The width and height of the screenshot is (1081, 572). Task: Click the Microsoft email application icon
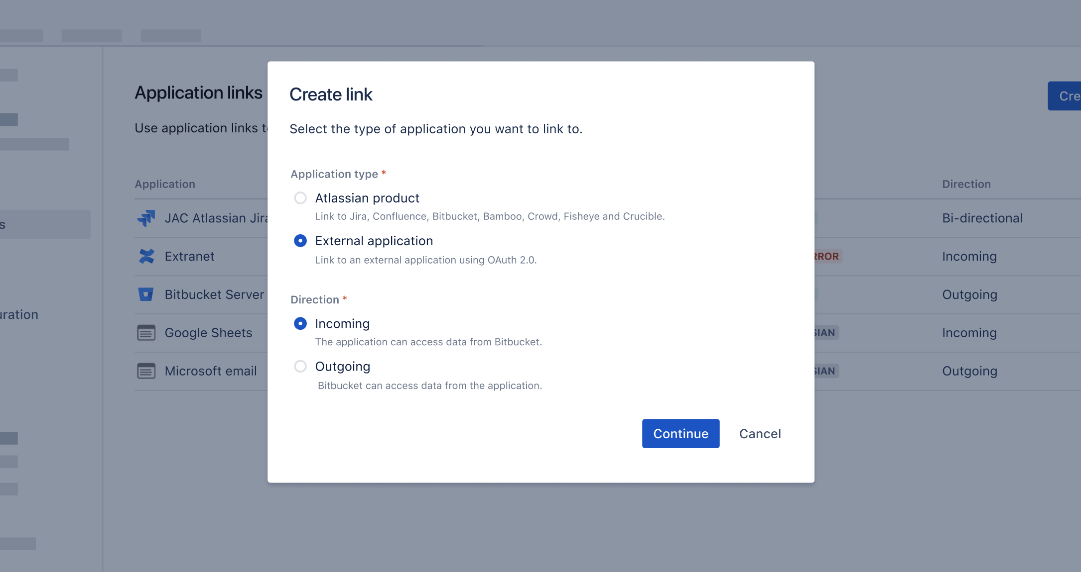pos(146,371)
